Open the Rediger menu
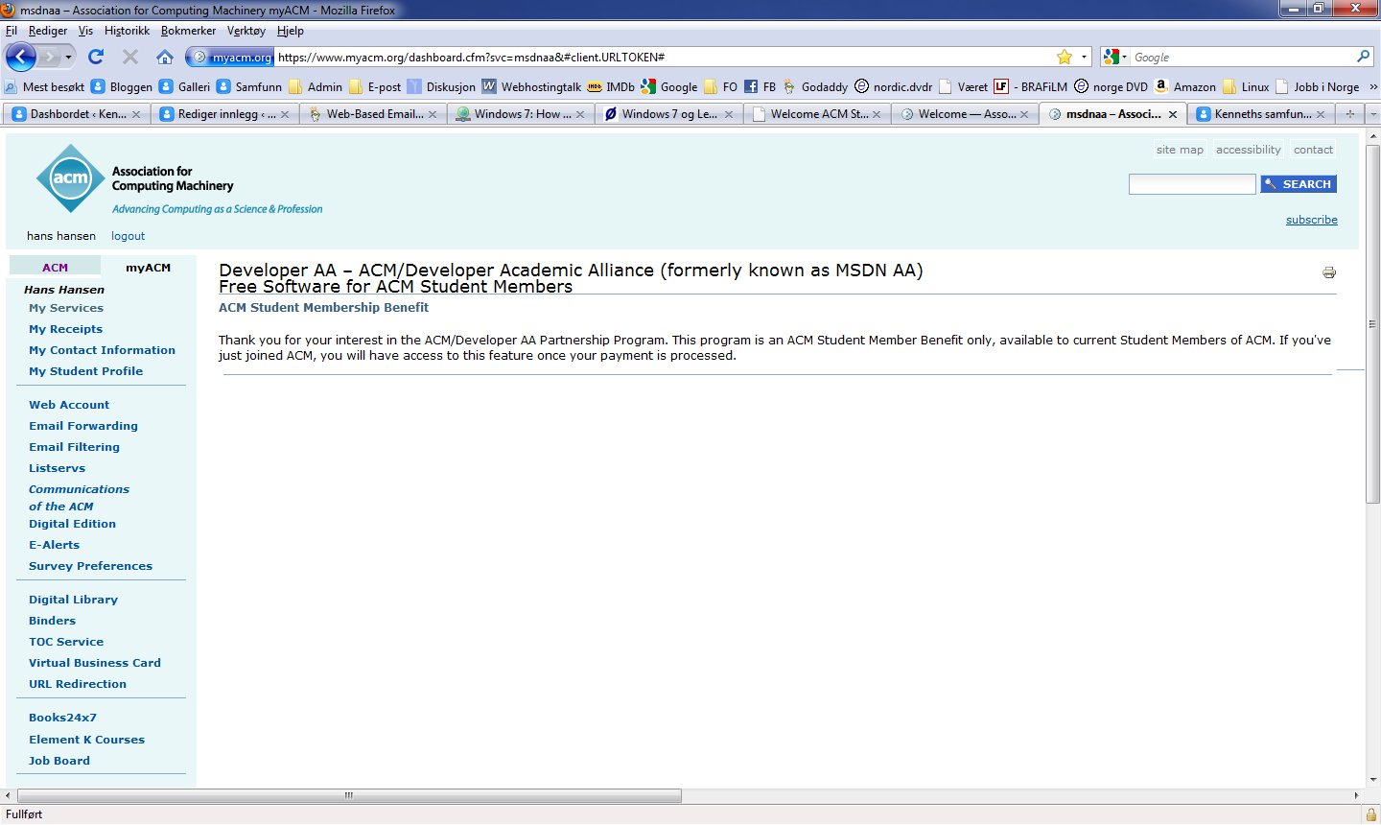The height and width of the screenshot is (825, 1381). click(x=48, y=31)
